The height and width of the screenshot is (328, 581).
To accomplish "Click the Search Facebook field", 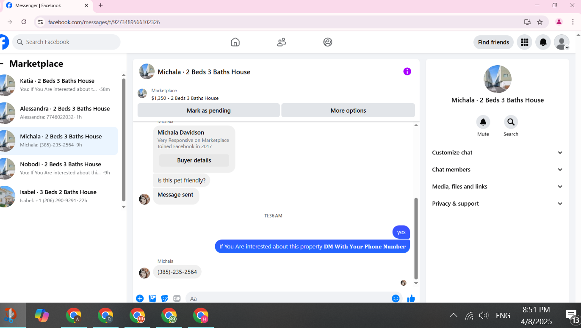I will tap(66, 42).
